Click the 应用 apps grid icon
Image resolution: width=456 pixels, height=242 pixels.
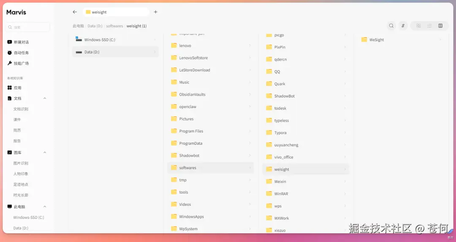[10, 88]
